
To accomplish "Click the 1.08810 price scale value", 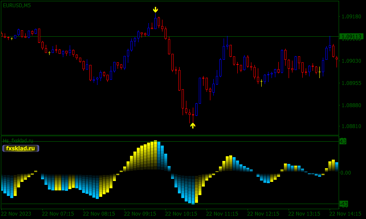I will coord(351,126).
